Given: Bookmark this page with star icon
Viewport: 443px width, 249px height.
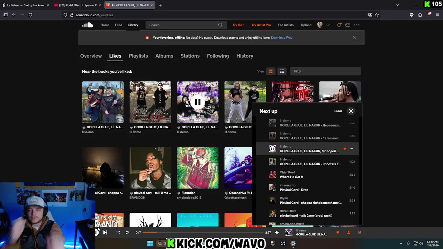Looking at the screenshot, I should [377, 15].
